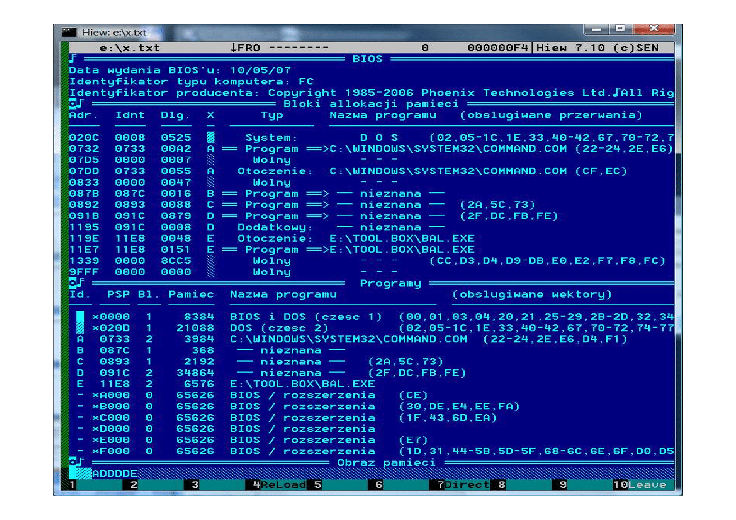
Task: Click the solid block beside BIOS i DOS
Action: click(x=80, y=317)
